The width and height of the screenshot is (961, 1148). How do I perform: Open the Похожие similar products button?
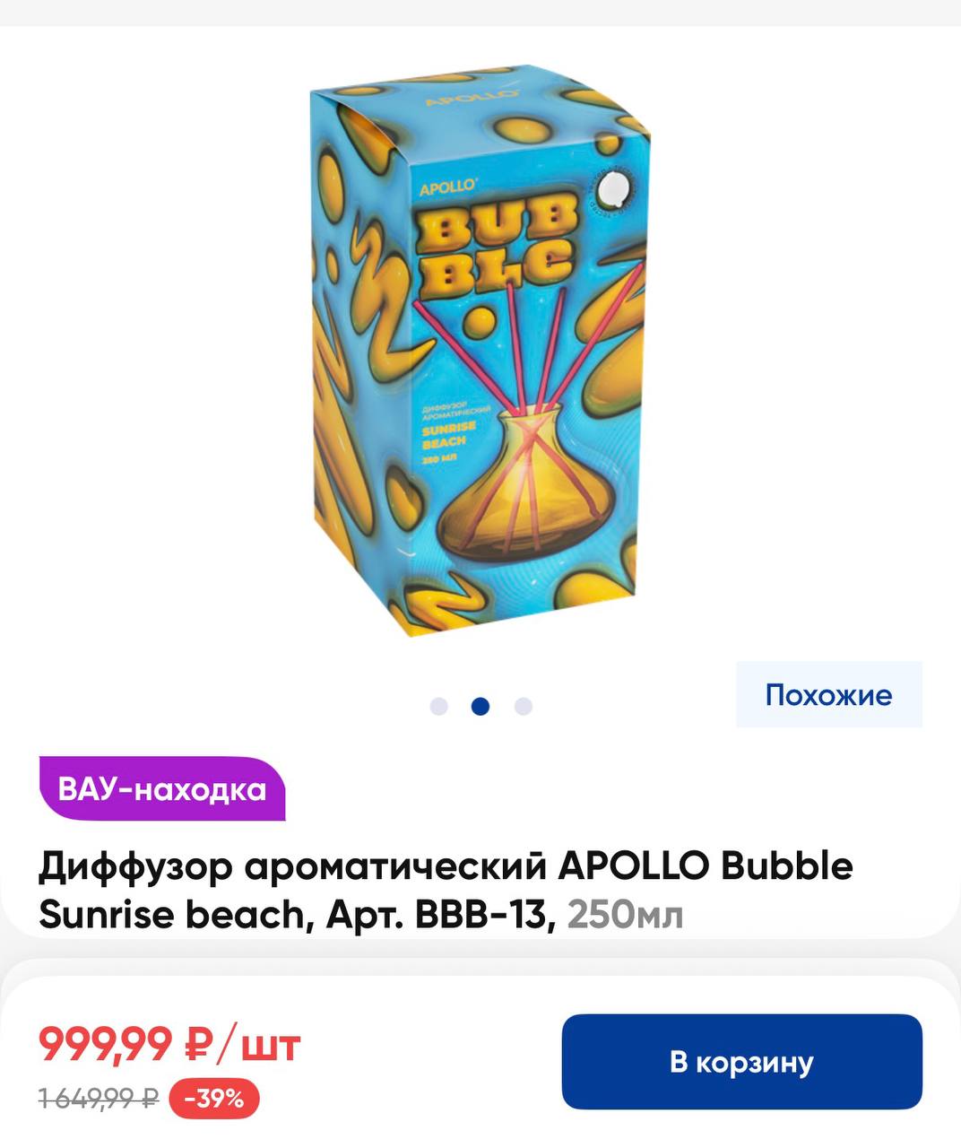pos(829,694)
